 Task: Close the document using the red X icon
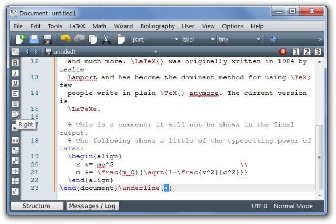[x=283, y=51]
